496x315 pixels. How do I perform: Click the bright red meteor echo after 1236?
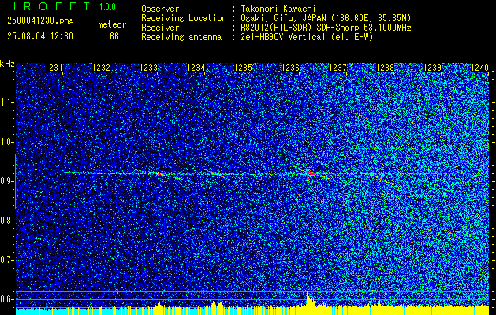tap(308, 176)
